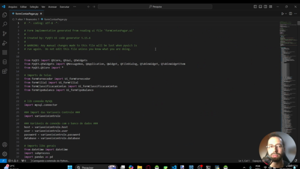The height and width of the screenshot is (169, 300).
Task: Open Customize Layout icon
Action: (x=270, y=7)
